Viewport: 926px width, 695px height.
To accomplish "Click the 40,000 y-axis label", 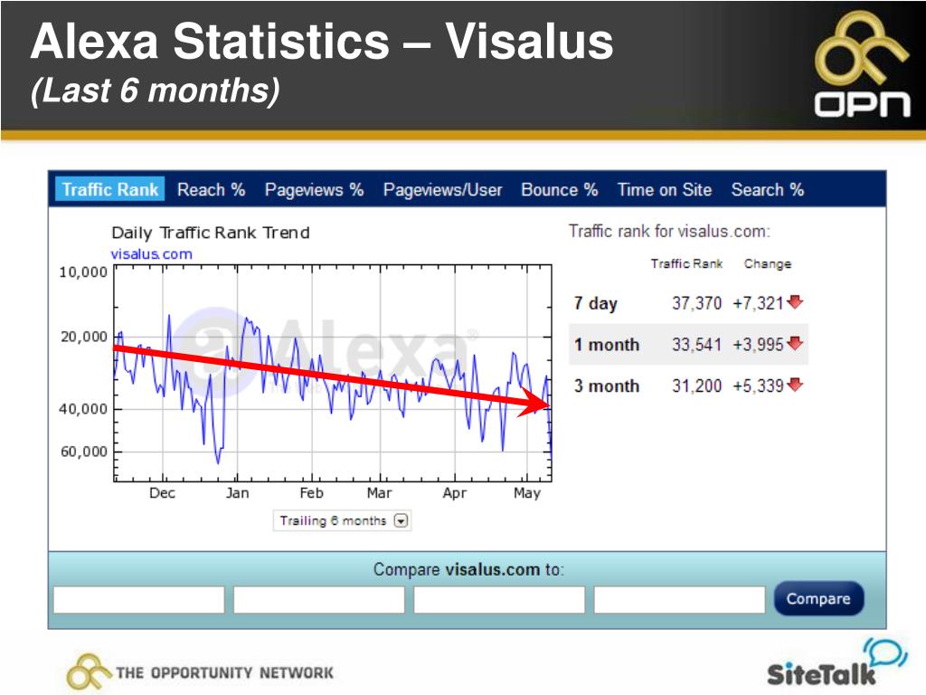I will [x=83, y=409].
